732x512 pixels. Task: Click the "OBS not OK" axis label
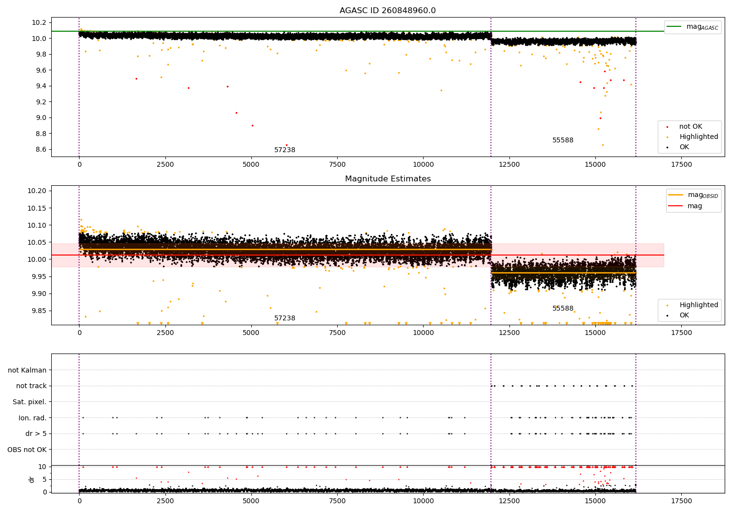tap(27, 450)
